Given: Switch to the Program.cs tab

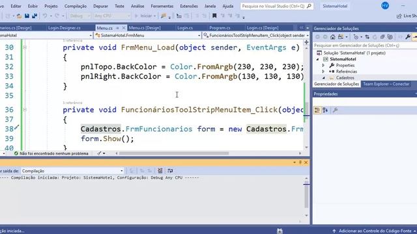Looking at the screenshot, I should click(220, 28).
